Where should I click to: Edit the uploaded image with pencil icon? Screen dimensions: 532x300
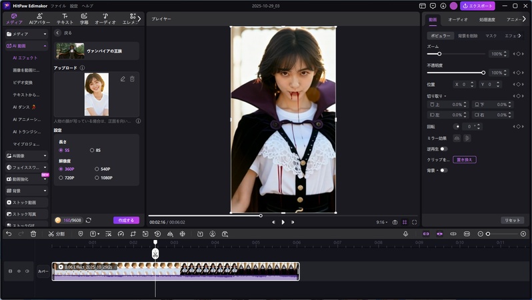123,79
